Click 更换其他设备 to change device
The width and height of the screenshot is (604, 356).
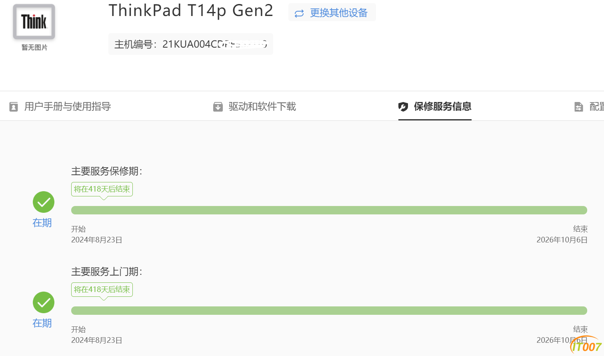pos(339,13)
